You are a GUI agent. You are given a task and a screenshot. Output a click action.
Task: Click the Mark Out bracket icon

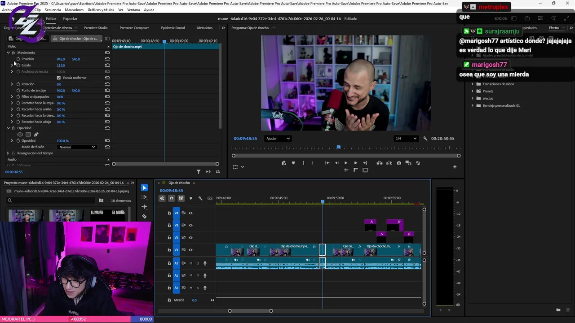pyautogui.click(x=312, y=163)
